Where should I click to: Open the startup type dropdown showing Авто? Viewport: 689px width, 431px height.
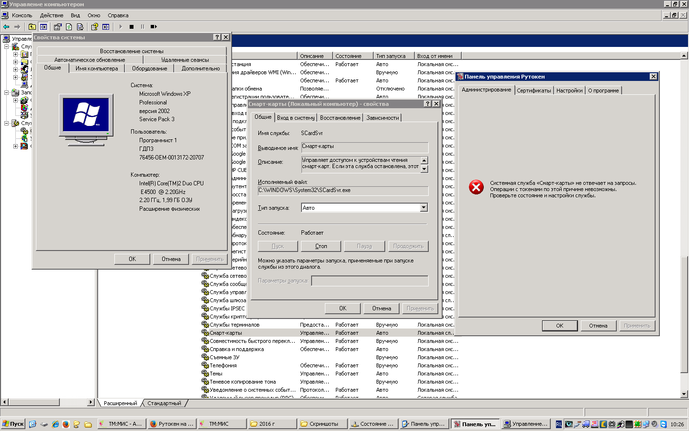tap(423, 208)
